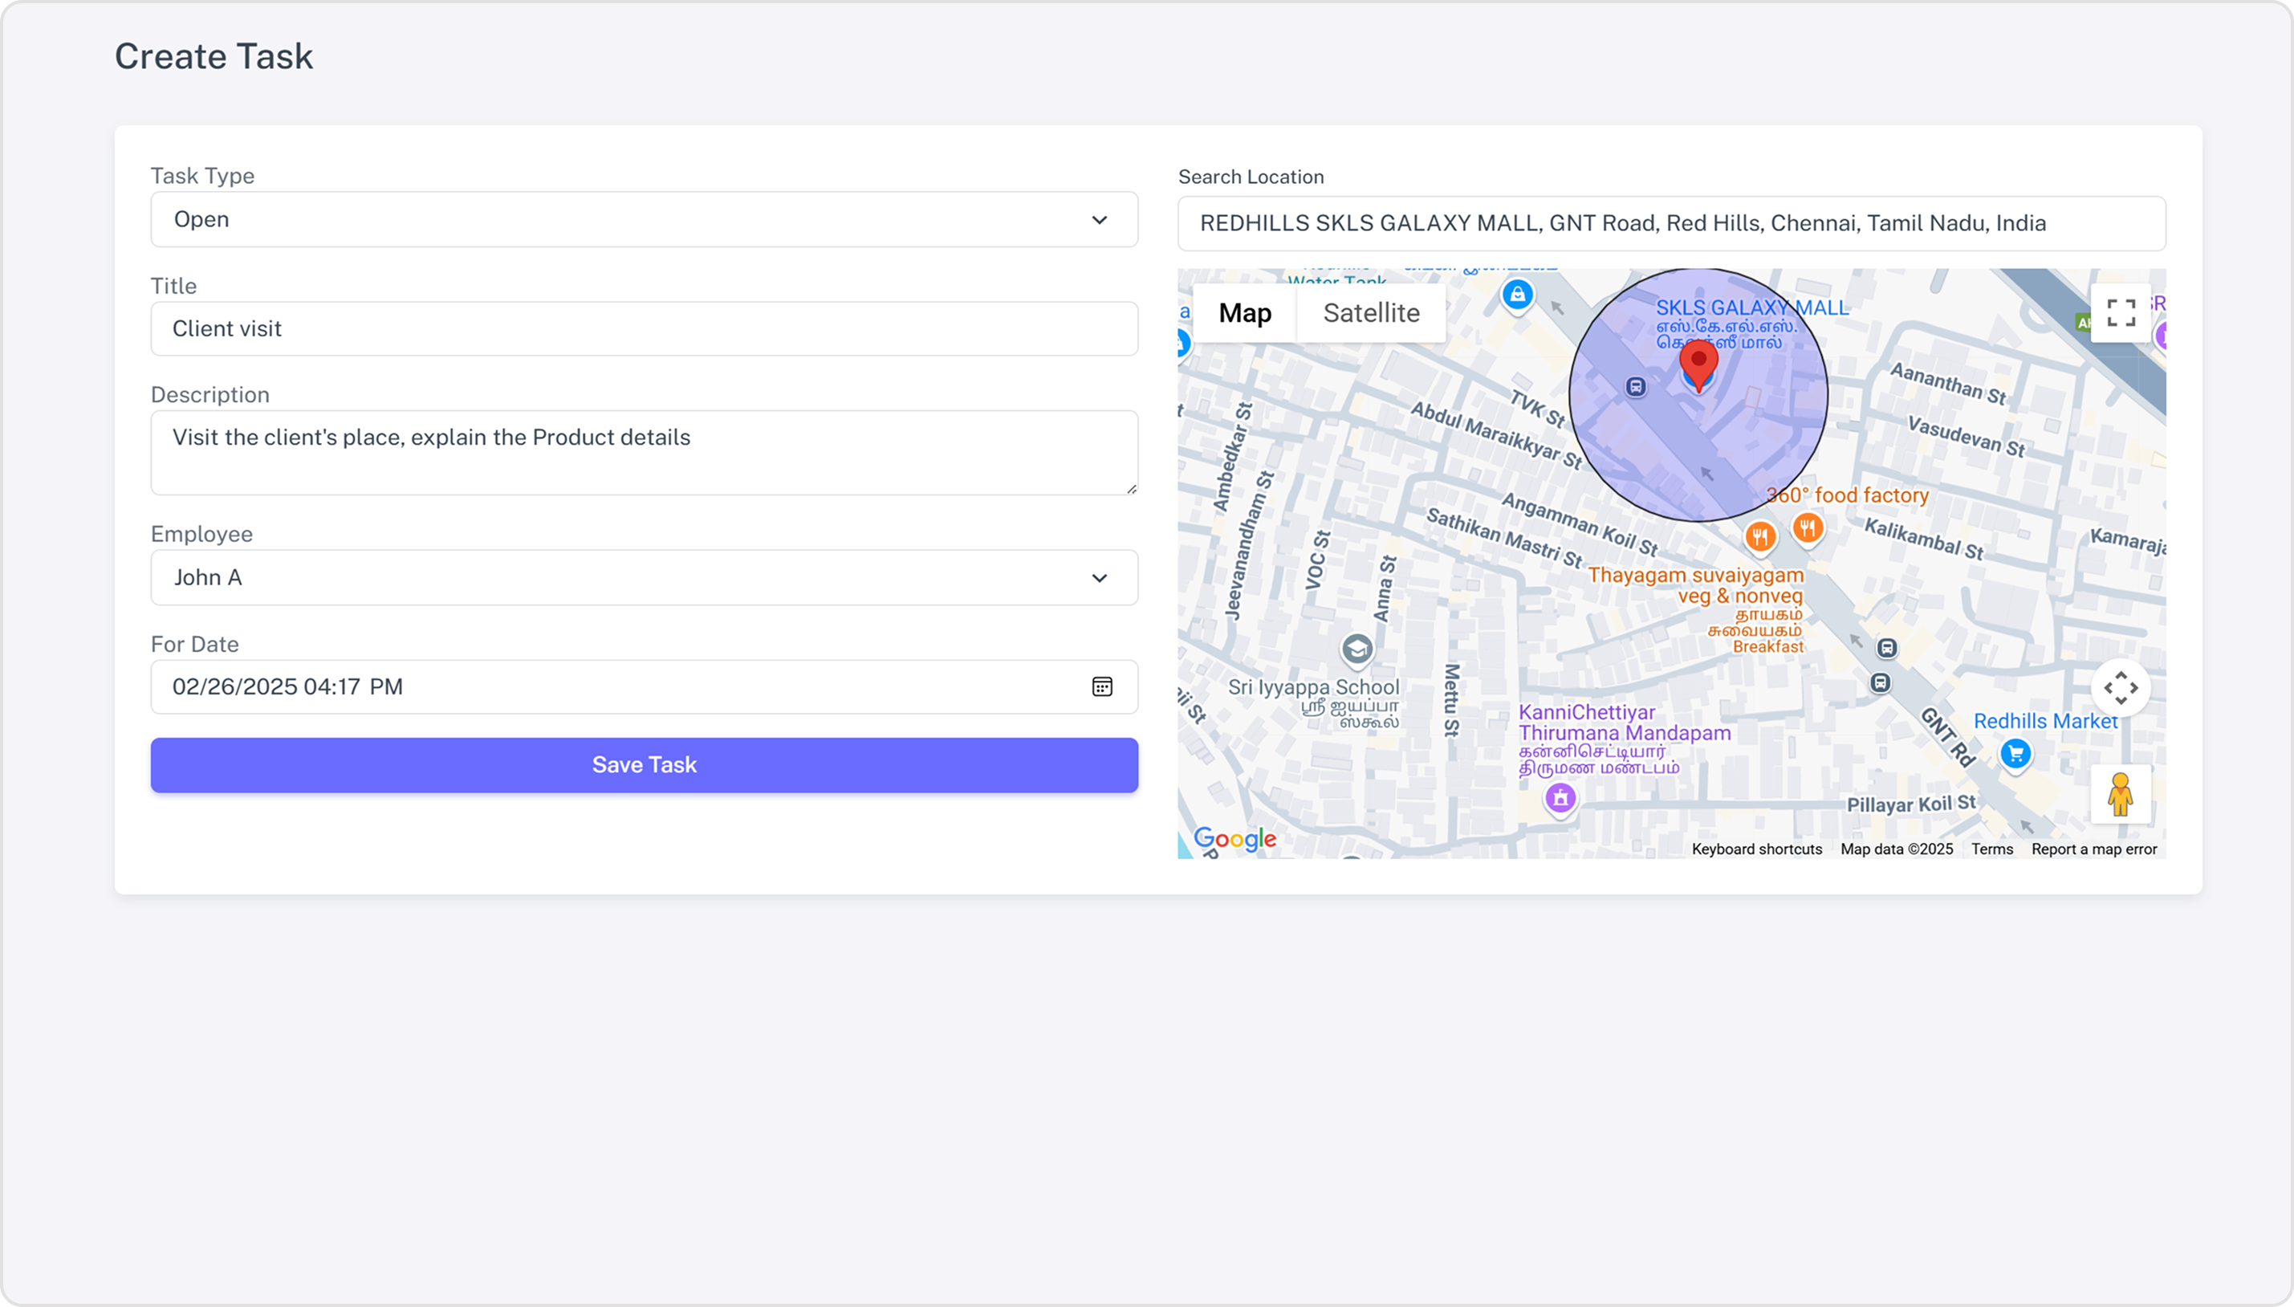Switch to Satellite view tab
Viewport: 2294px width, 1307px height.
click(1372, 313)
